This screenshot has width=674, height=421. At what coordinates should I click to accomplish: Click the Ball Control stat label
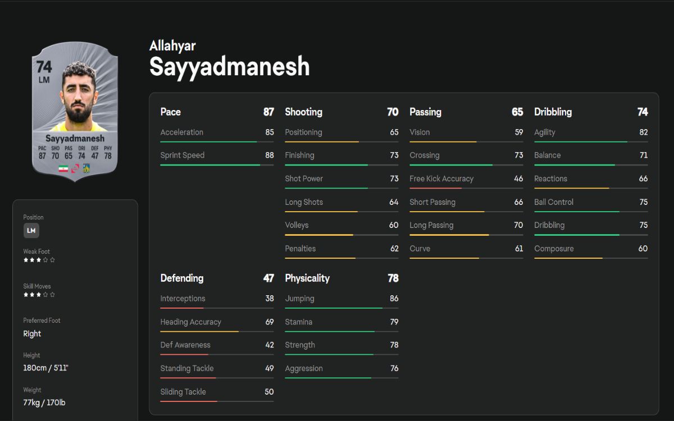[x=554, y=202]
